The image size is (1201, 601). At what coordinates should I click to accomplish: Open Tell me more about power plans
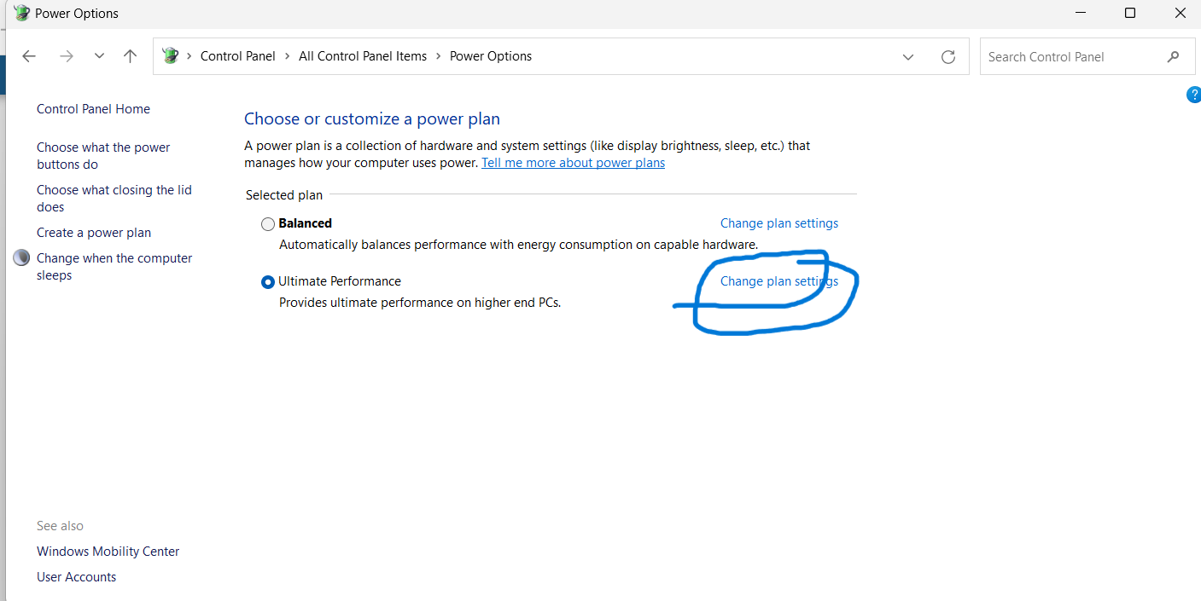(x=573, y=163)
